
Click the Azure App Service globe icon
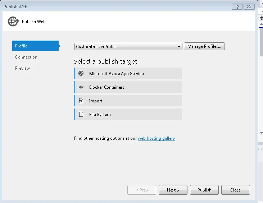coord(81,73)
